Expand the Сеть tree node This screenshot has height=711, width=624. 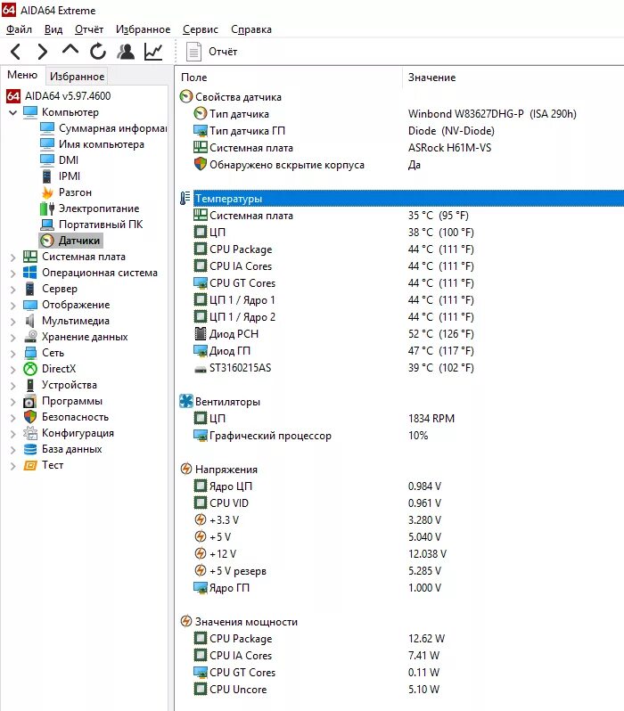[x=13, y=353]
